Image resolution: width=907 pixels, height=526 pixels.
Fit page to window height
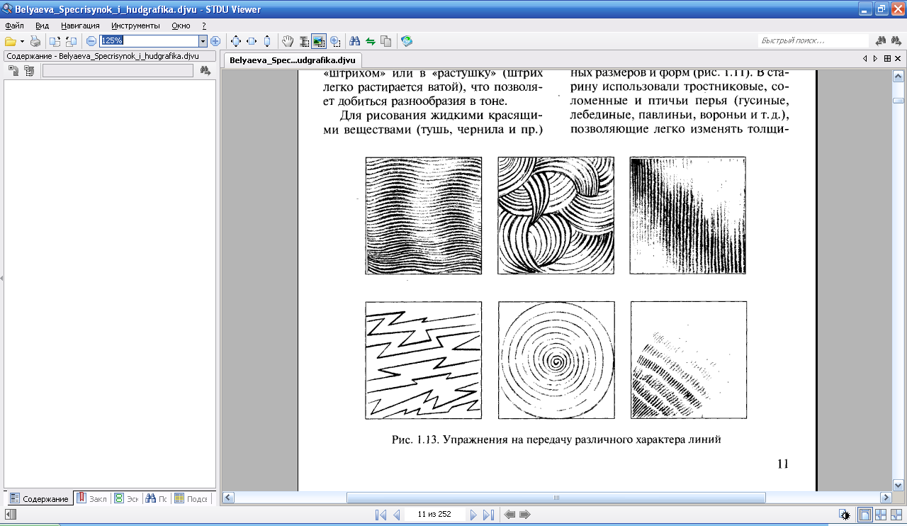267,41
